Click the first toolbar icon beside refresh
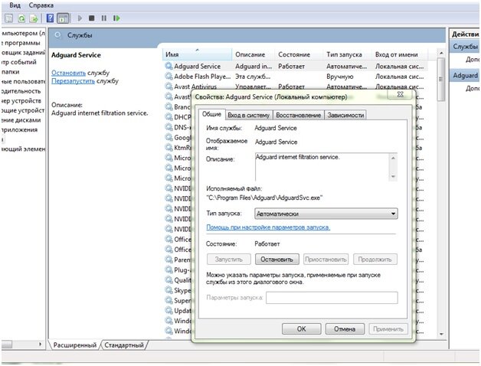This screenshot has width=481, height=366. coord(9,18)
